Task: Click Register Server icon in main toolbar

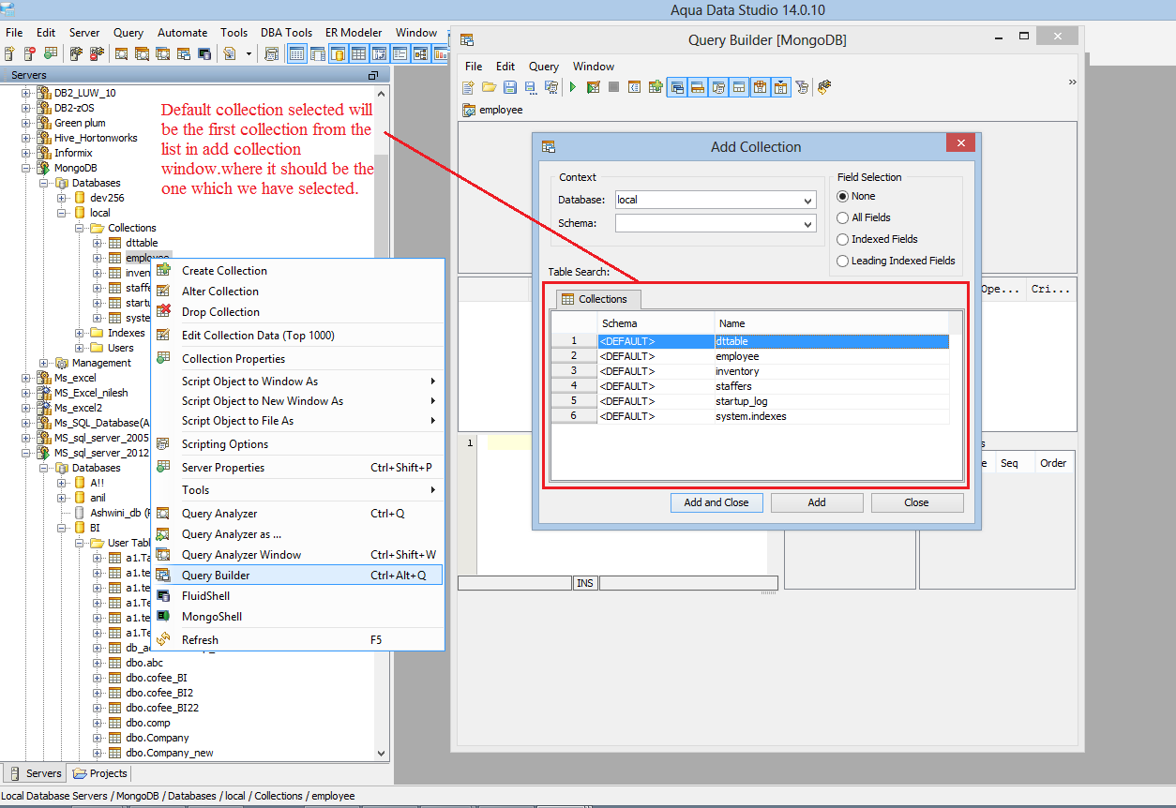Action: coord(9,53)
